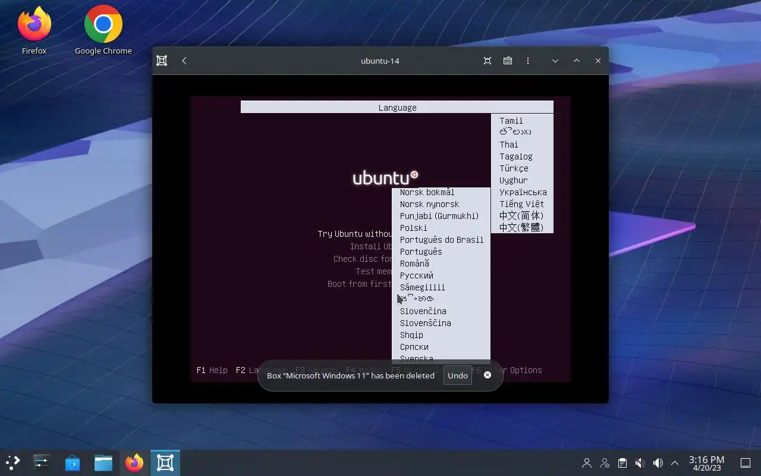This screenshot has width=761, height=476.
Task: Open the KDE application launcher
Action: tap(12, 463)
